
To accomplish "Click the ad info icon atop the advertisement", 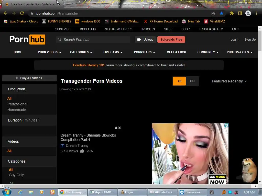I will point(226,125).
